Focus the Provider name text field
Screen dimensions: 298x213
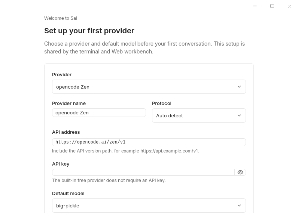99,112
